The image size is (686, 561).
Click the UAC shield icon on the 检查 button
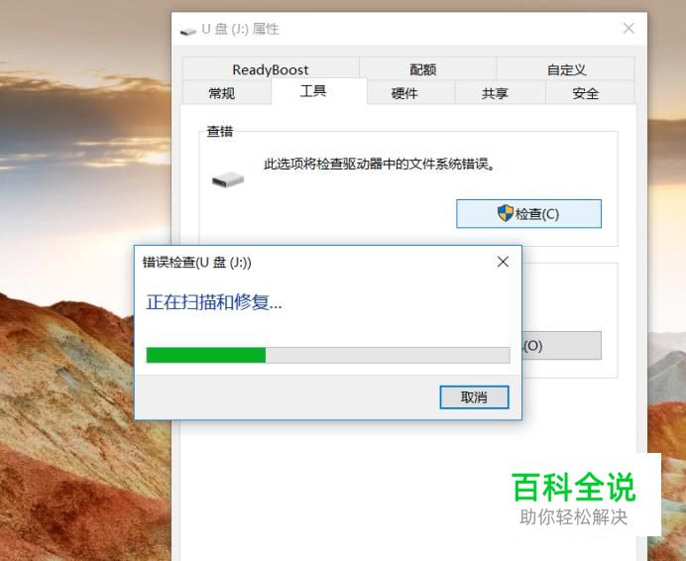point(506,213)
